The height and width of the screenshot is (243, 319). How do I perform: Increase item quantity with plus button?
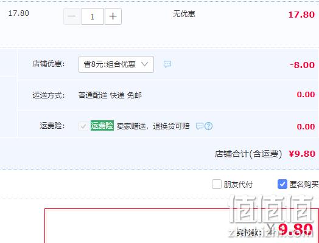click(113, 16)
